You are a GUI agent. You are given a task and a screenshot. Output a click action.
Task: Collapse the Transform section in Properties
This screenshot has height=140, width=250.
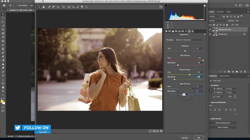point(209,86)
